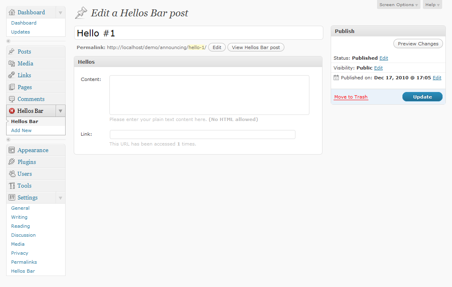Viewport: 452px width, 287px height.
Task: Open Discussion settings link
Action: (23, 235)
